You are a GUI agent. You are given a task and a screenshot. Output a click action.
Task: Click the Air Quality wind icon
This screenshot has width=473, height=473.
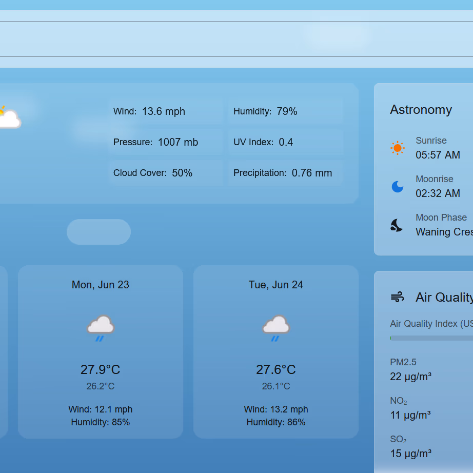pyautogui.click(x=397, y=297)
